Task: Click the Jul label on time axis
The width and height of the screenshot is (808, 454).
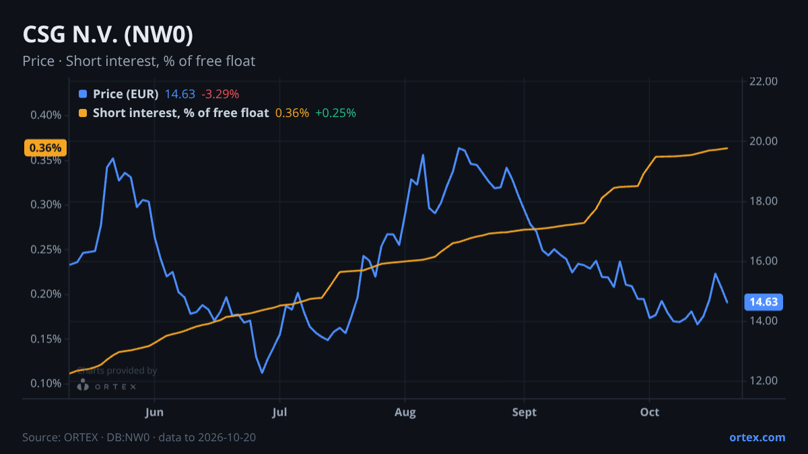Action: [279, 412]
